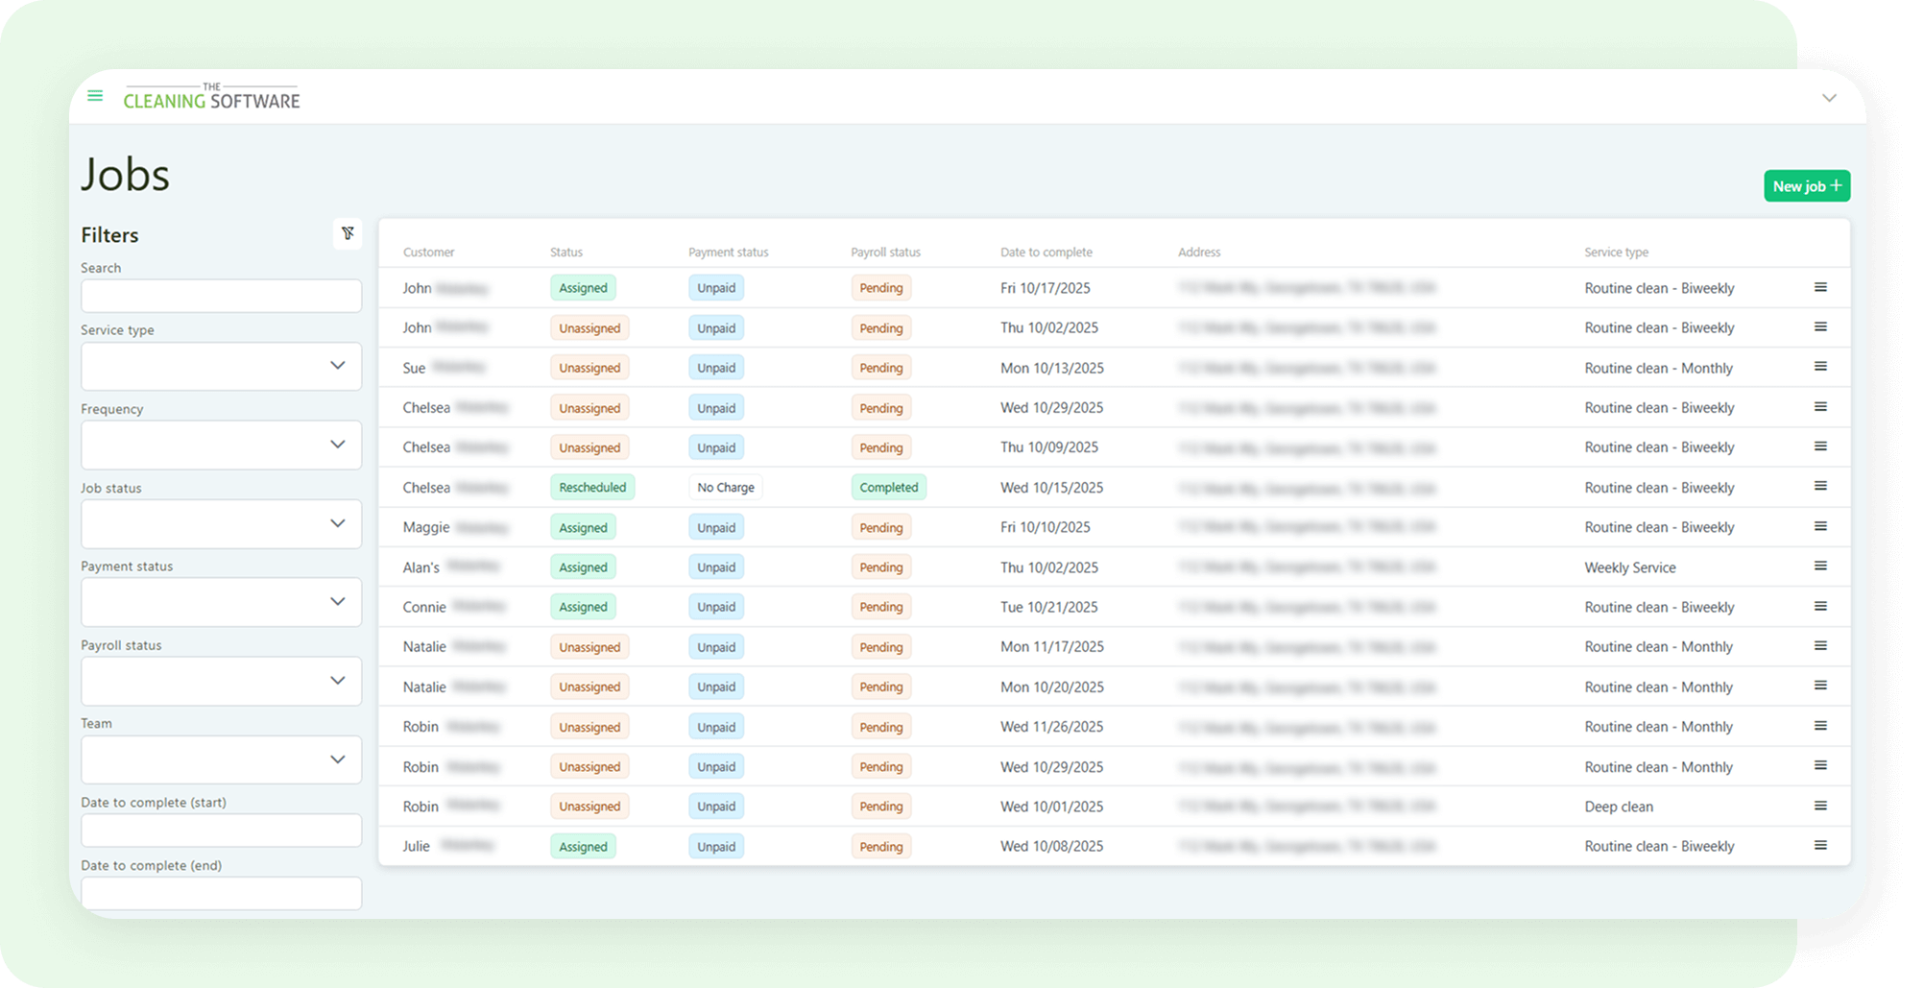Expand the Team filter dropdown

tap(221, 759)
